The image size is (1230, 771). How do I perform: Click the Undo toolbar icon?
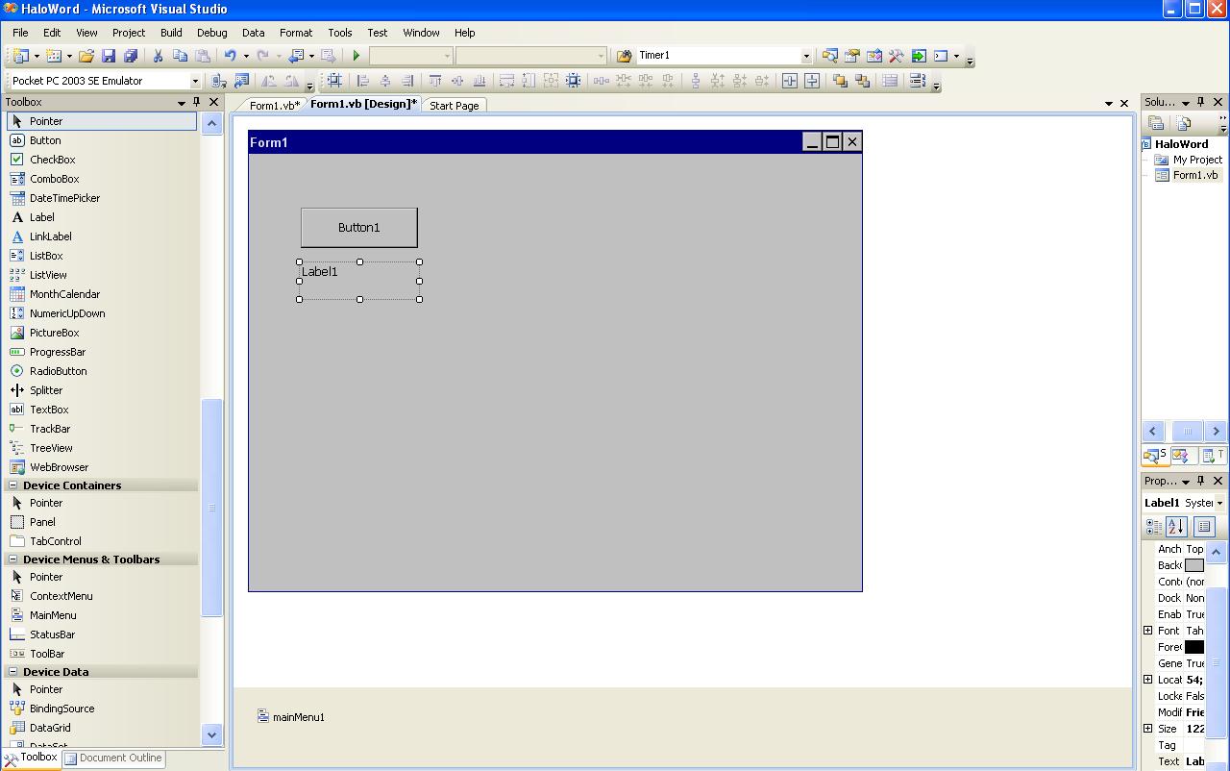231,55
